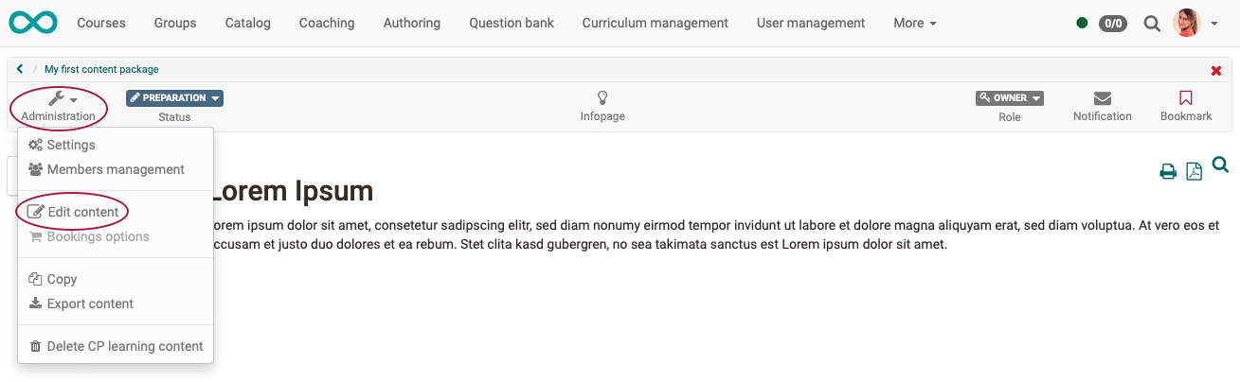
Task: Open the Infopage lightbulb icon
Action: tap(602, 98)
